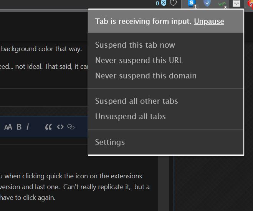Open the extension Settings entry

point(110,142)
